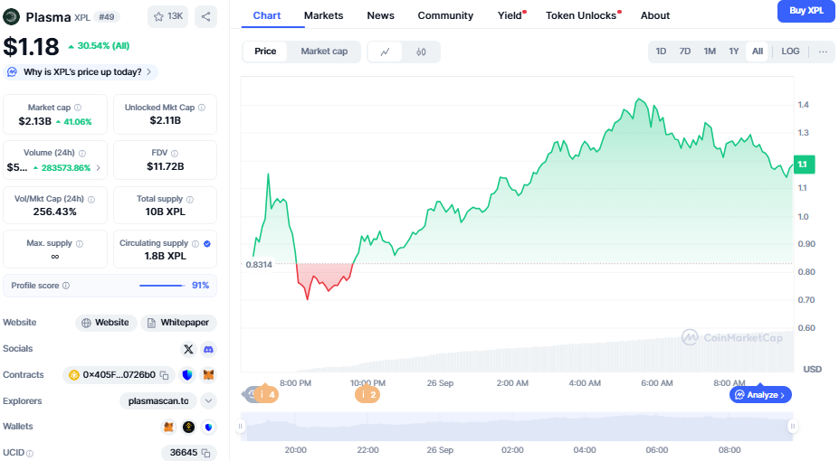Viewport: 839px width, 461px height.
Task: Select the 1M time range
Action: click(710, 52)
